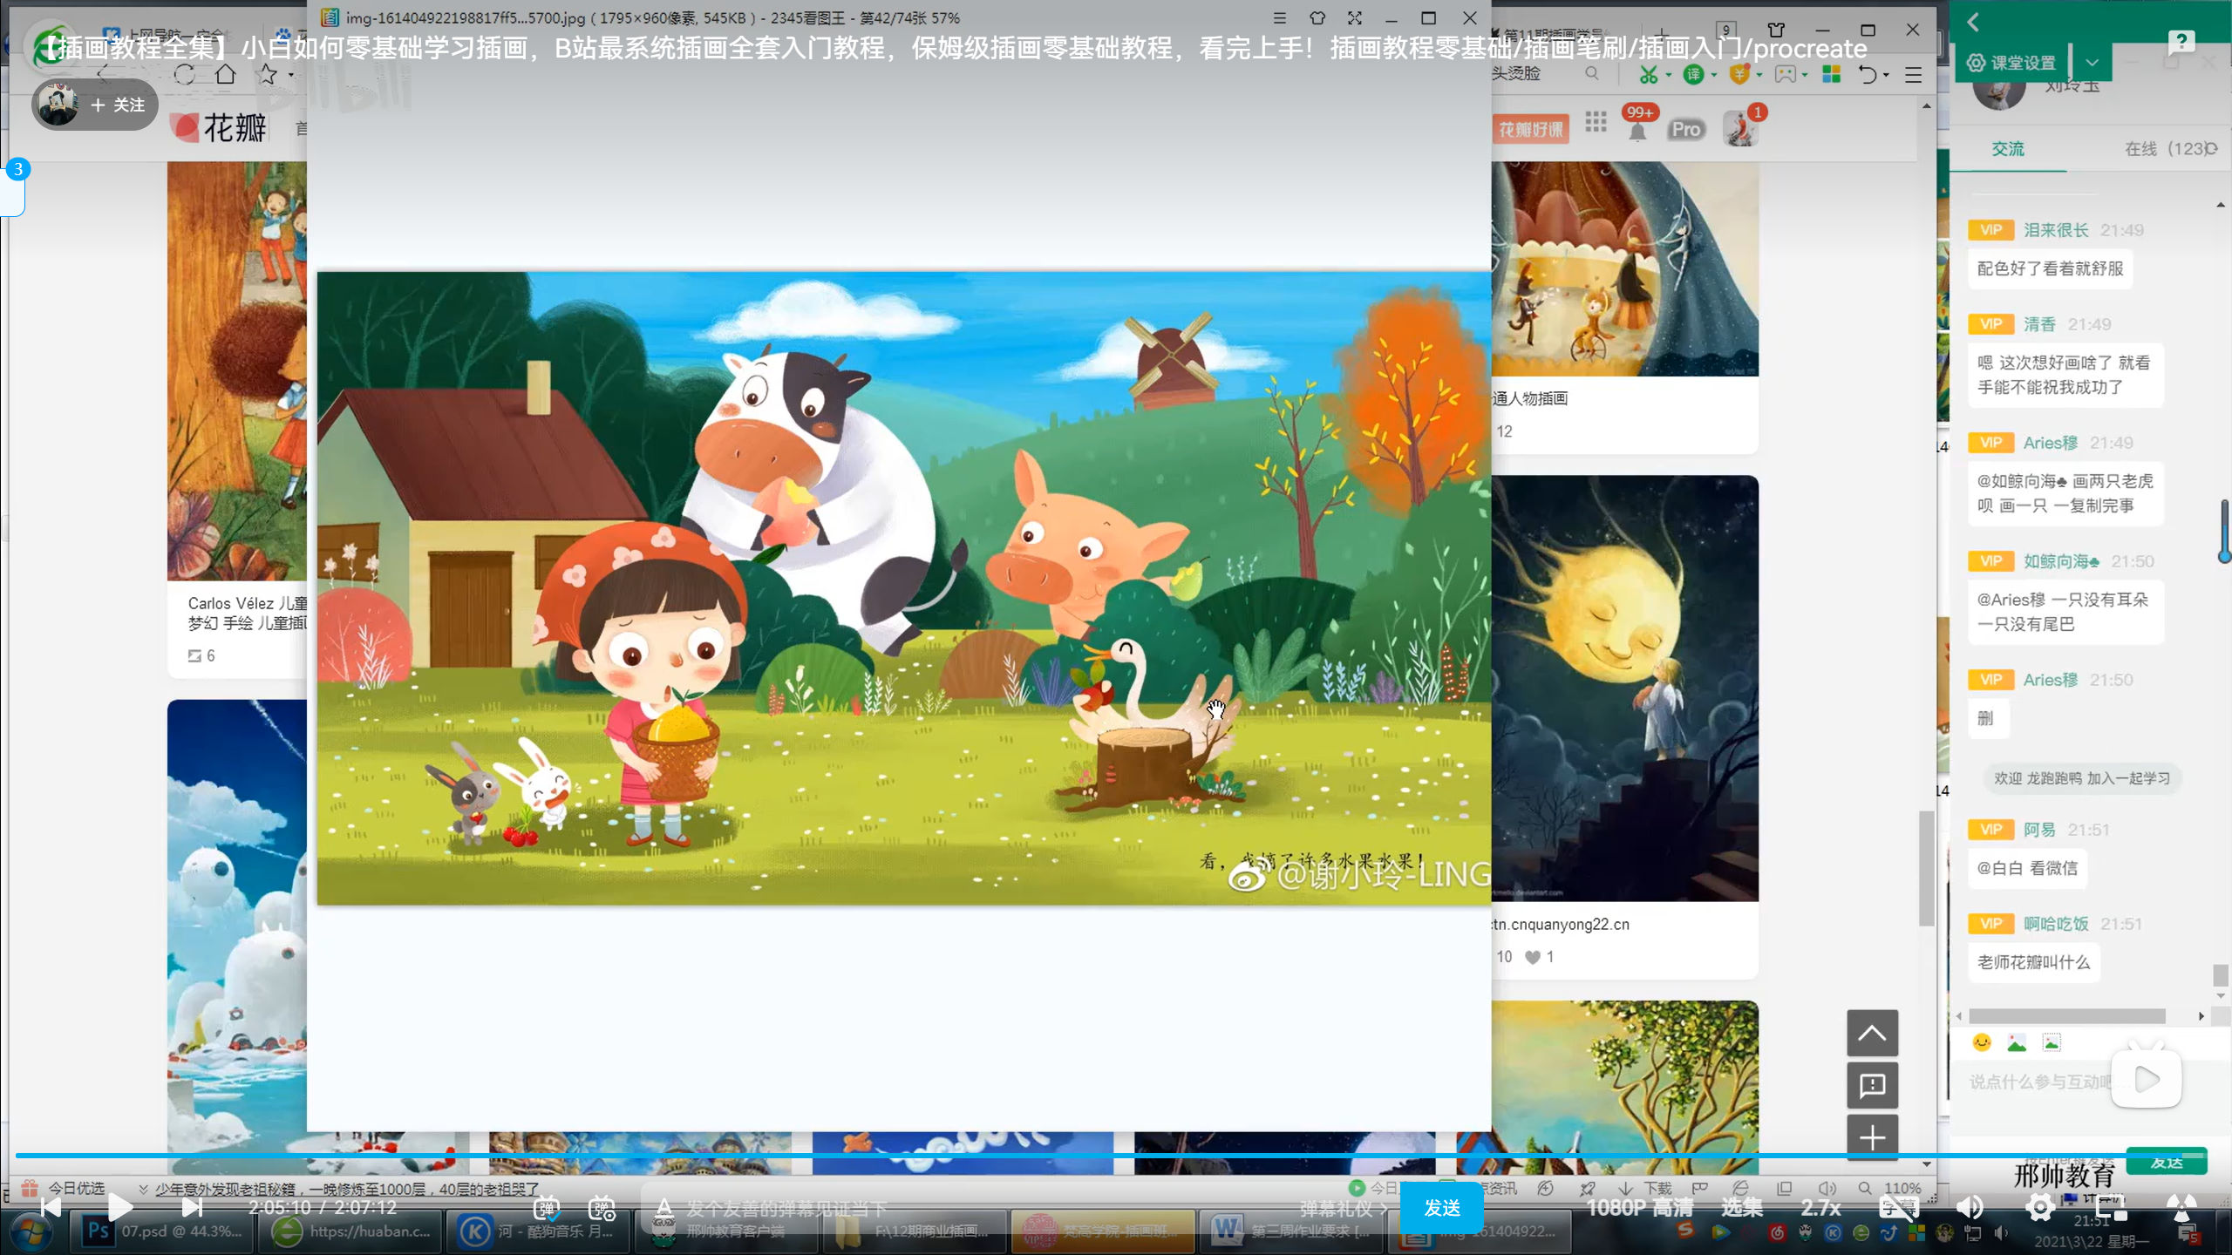This screenshot has width=2232, height=1255.
Task: Skip to the next video
Action: (x=192, y=1207)
